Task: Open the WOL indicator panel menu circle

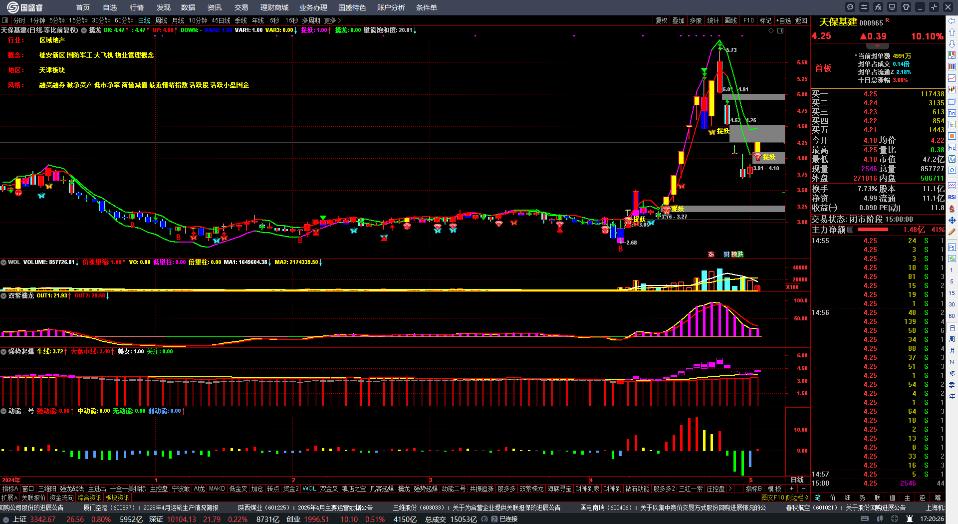Action: click(x=3, y=262)
